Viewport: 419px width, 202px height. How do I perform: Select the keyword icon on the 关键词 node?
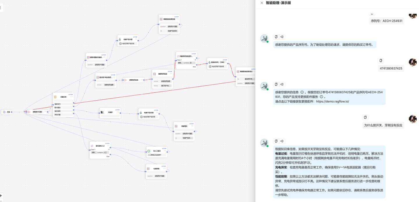pyautogui.click(x=102, y=112)
